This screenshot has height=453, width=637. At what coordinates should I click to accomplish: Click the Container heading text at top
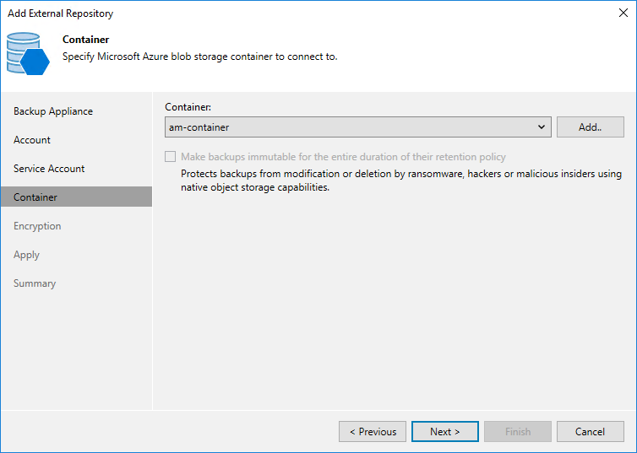tap(85, 40)
